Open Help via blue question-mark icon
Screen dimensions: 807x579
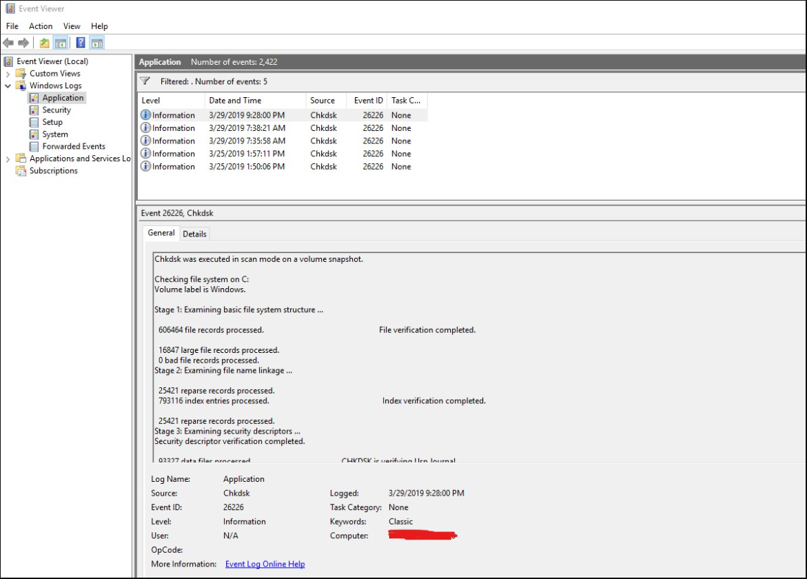click(81, 43)
